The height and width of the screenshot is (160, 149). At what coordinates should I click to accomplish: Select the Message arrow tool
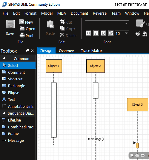point(18,140)
